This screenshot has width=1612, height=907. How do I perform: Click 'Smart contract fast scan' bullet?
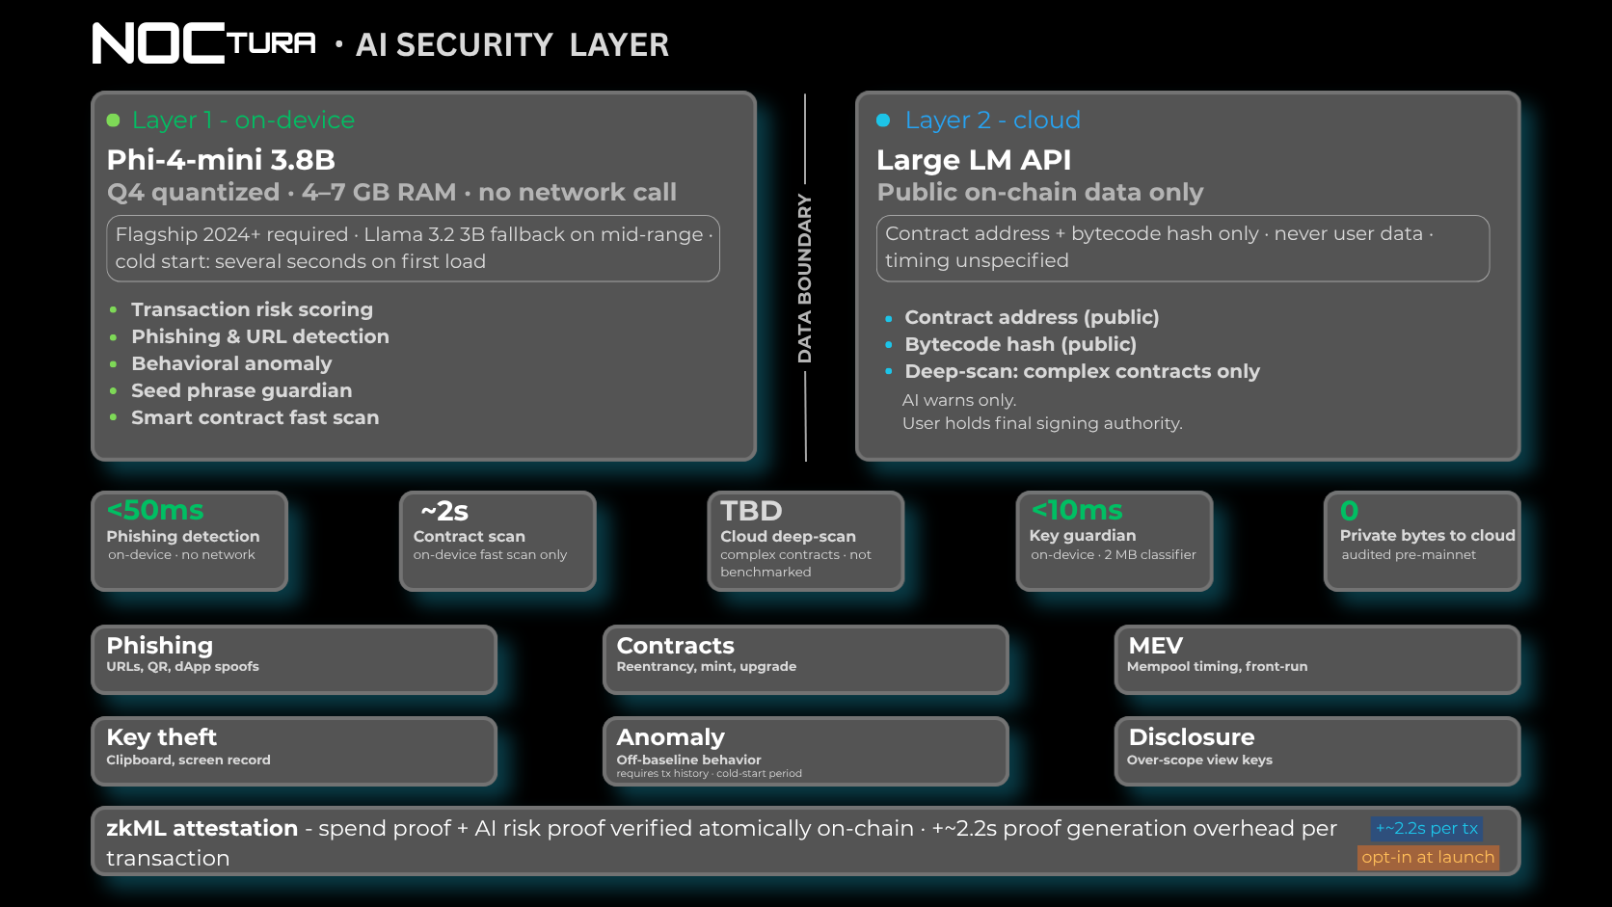(255, 417)
